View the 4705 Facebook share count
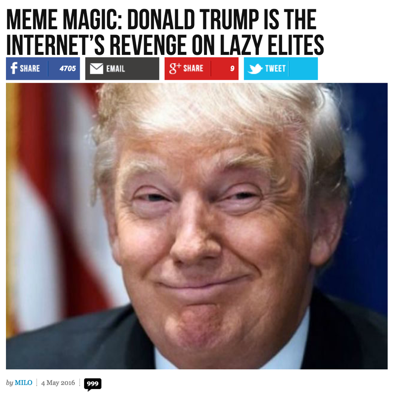 coord(68,68)
